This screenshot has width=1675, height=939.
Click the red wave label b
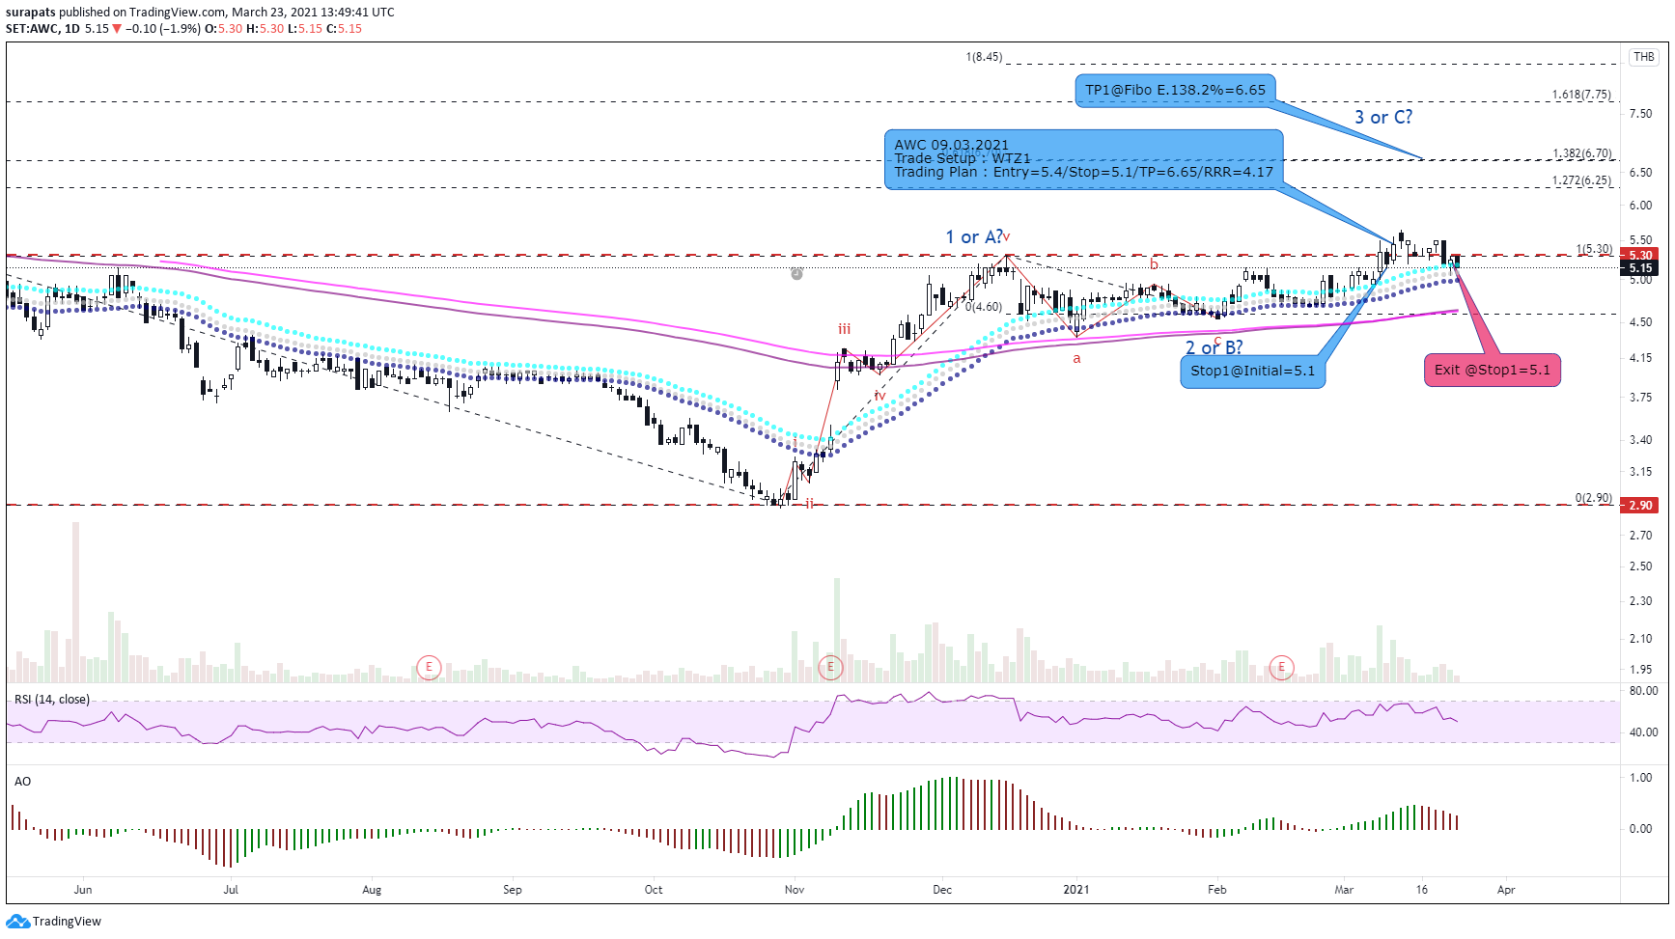(1154, 263)
